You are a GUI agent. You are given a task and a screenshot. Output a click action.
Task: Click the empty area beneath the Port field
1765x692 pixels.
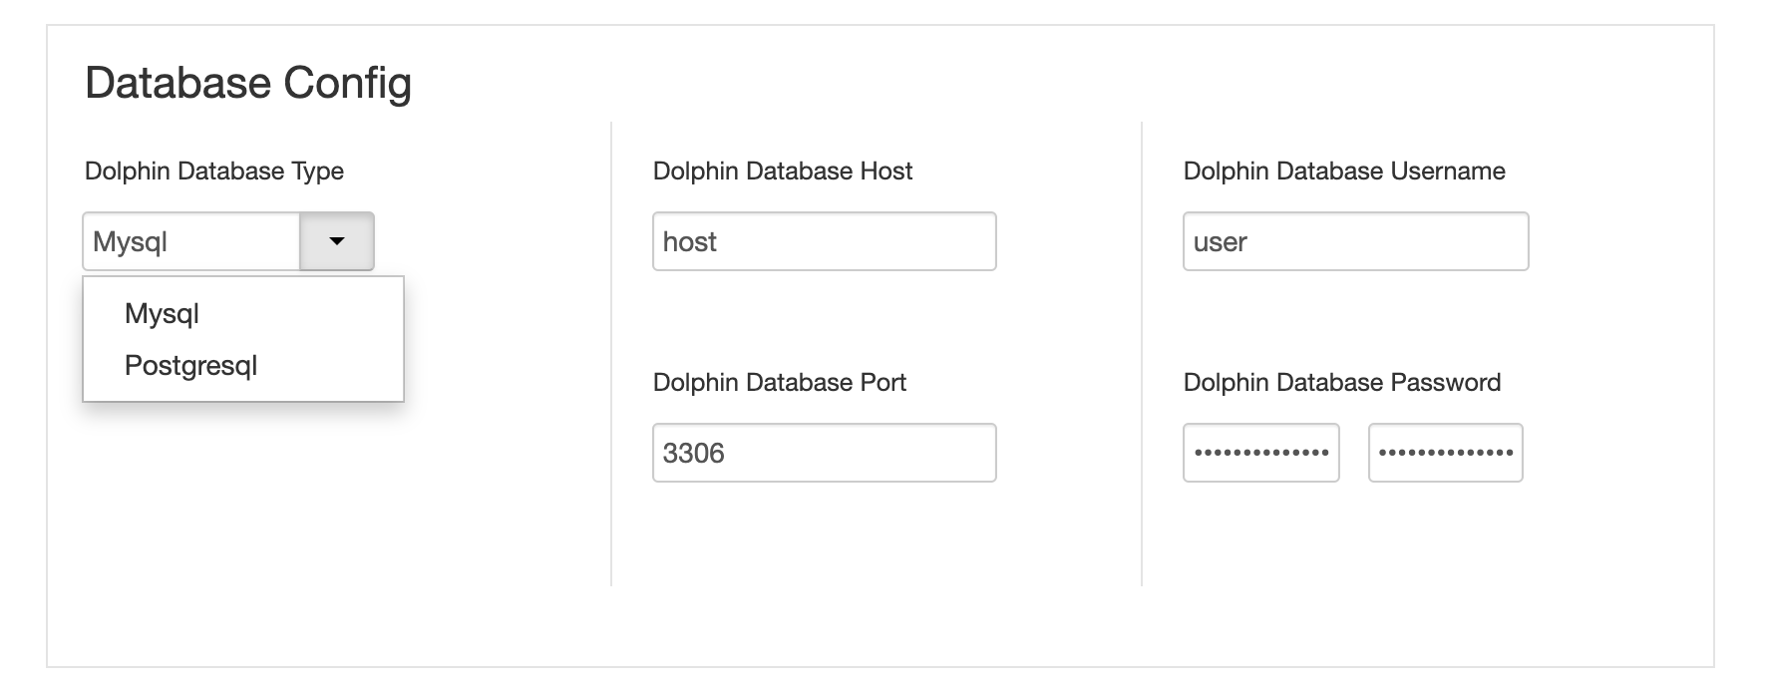(824, 538)
